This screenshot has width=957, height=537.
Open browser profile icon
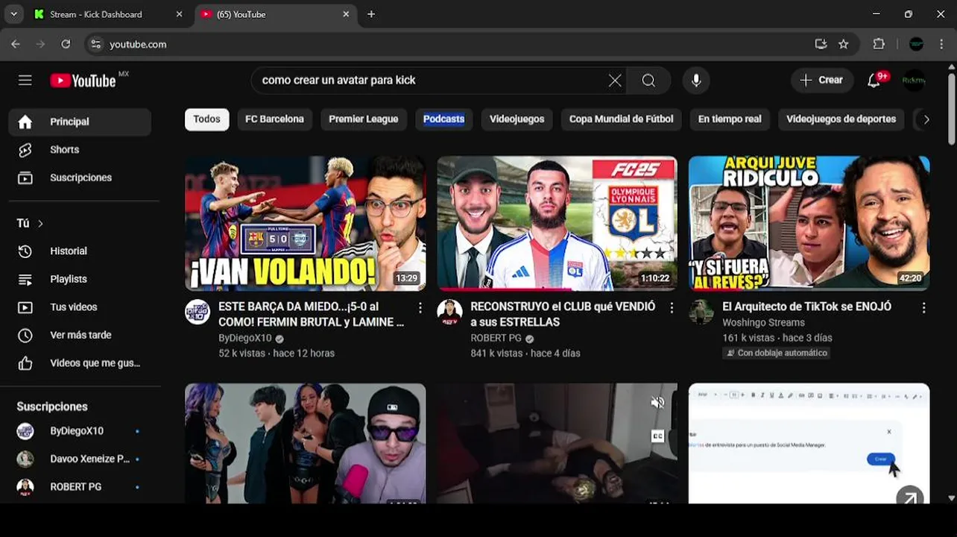pos(917,44)
